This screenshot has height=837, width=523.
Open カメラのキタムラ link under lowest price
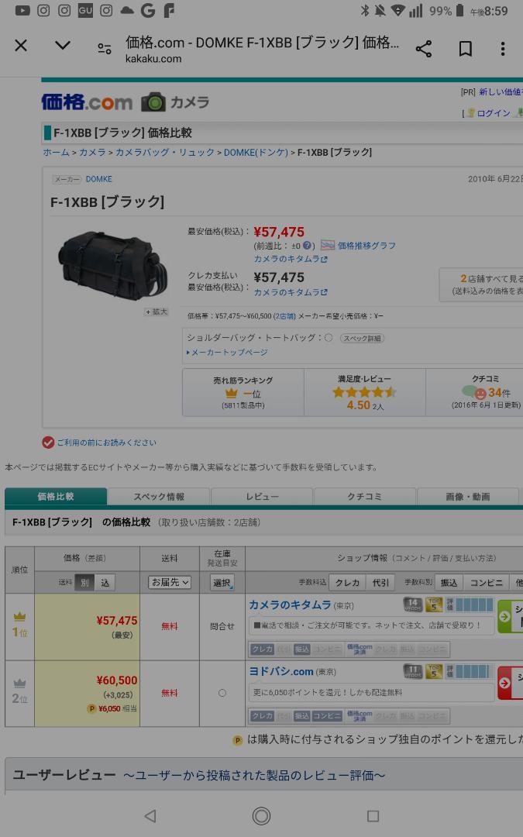click(x=291, y=260)
